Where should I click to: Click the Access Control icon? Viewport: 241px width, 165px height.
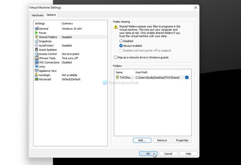(36, 54)
